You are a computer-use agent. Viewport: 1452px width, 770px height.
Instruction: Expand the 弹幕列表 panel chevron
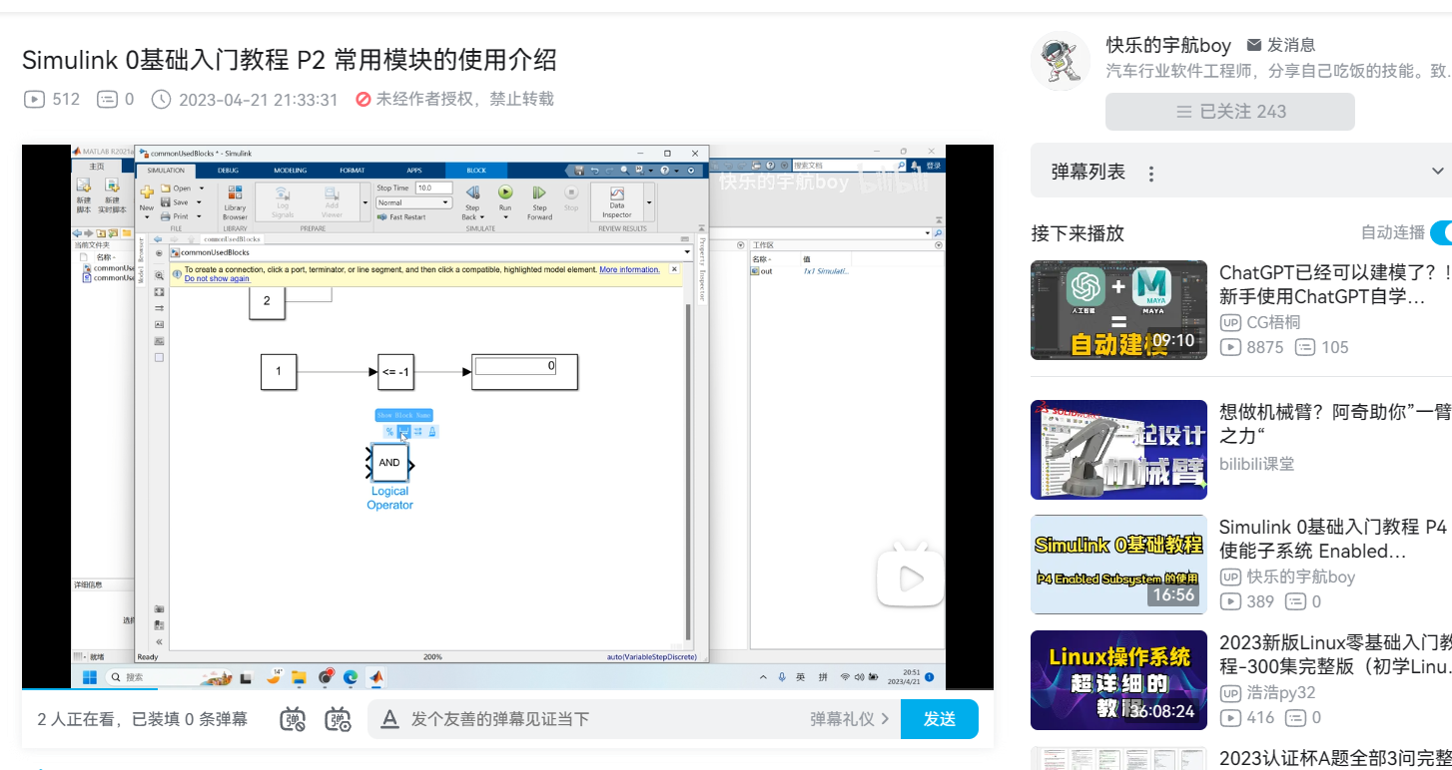click(1438, 172)
